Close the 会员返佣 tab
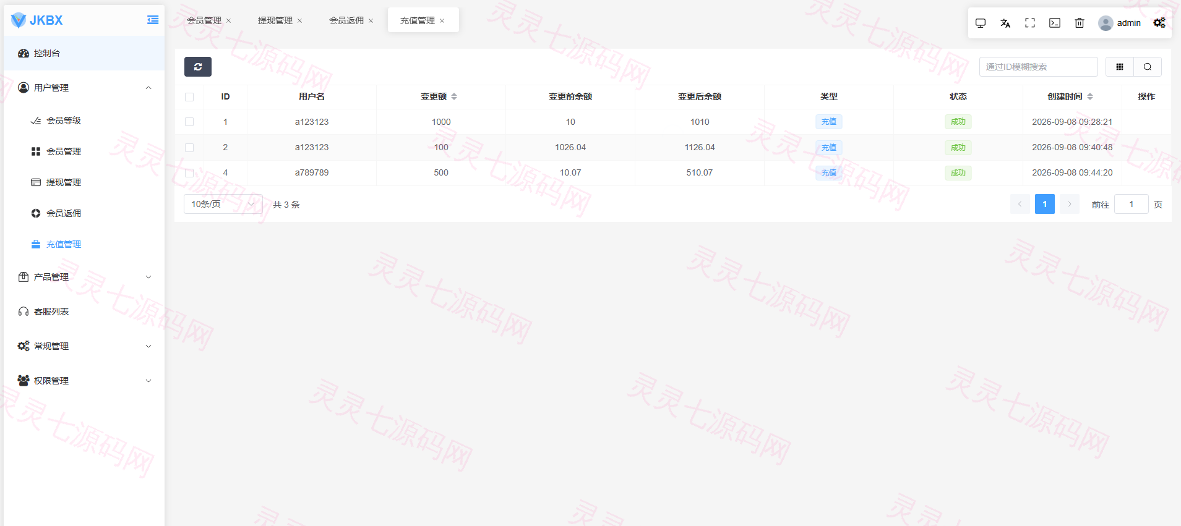The image size is (1181, 526). pos(371,21)
